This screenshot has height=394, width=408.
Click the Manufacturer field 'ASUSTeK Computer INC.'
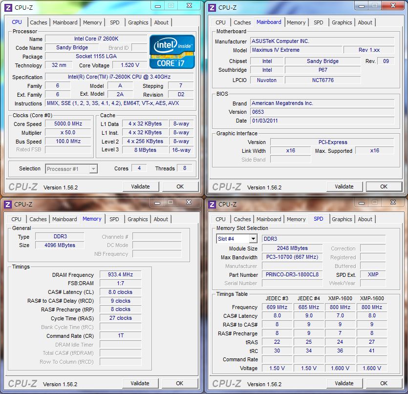[322, 41]
